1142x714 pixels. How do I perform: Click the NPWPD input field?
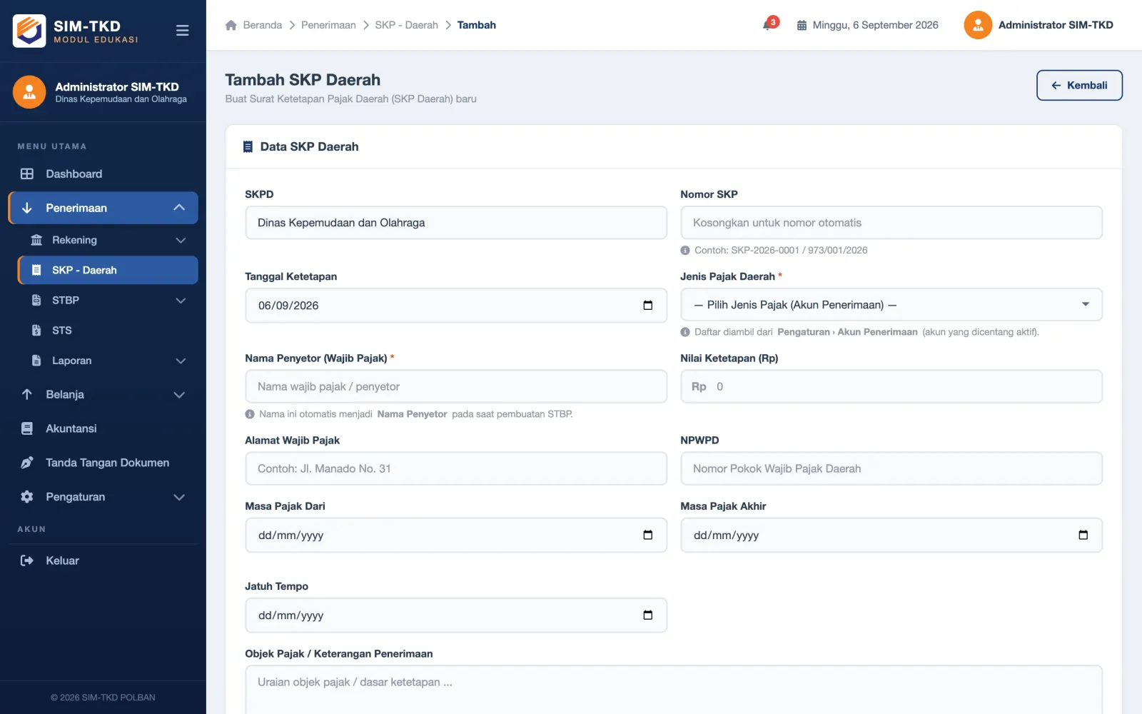(891, 468)
